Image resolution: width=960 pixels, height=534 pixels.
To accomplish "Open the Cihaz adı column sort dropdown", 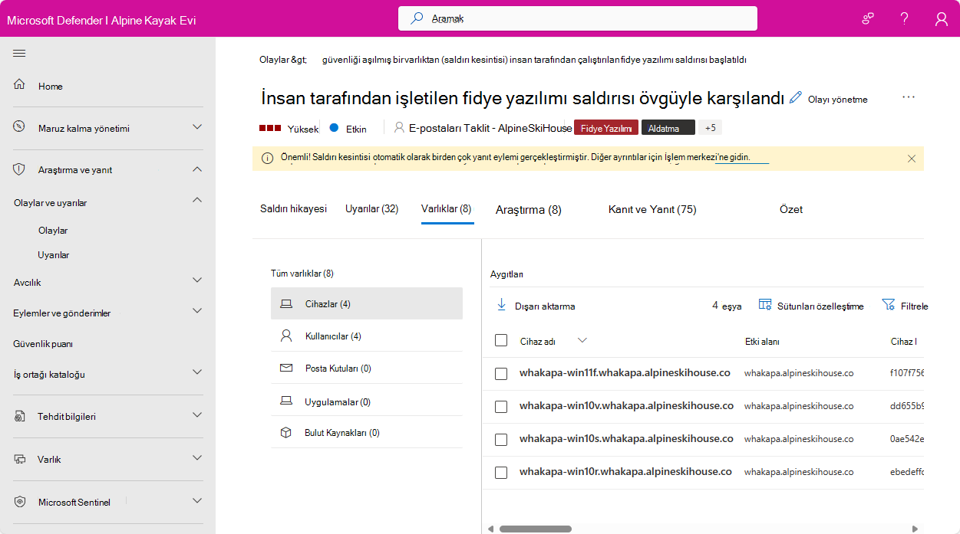I will pos(582,342).
